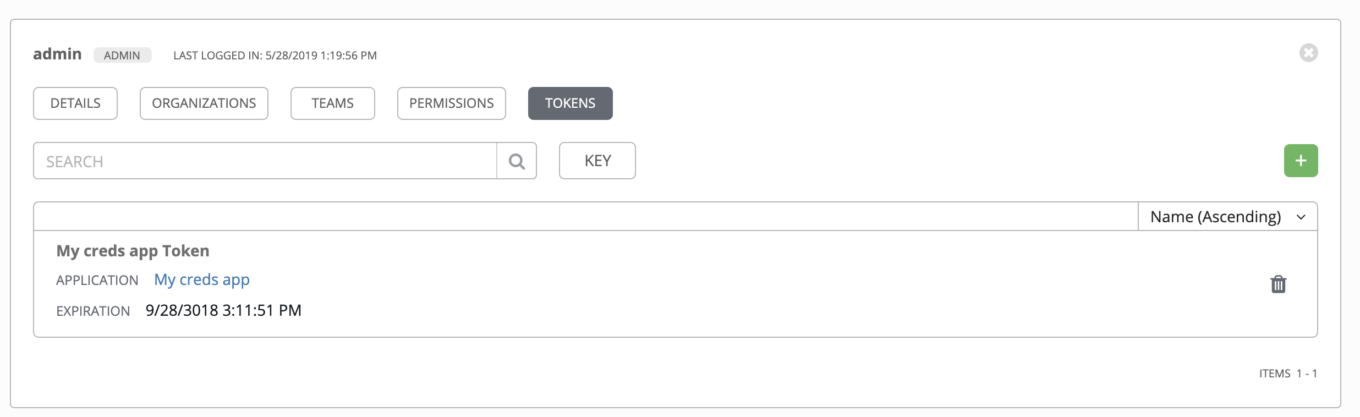
Task: Click the magnifying glass search icon
Action: pos(517,161)
